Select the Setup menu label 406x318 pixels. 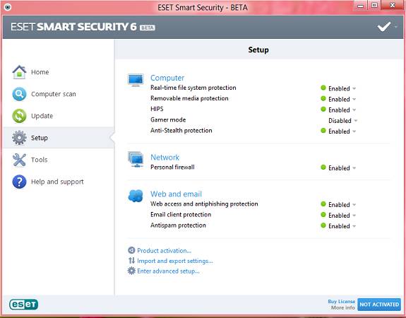(x=40, y=138)
